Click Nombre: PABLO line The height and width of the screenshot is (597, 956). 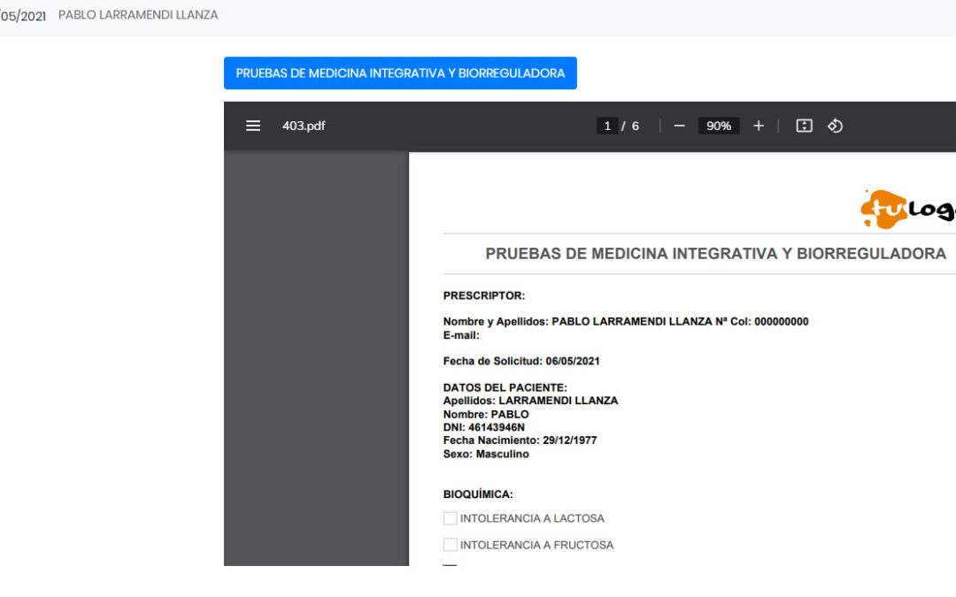pyautogui.click(x=486, y=414)
